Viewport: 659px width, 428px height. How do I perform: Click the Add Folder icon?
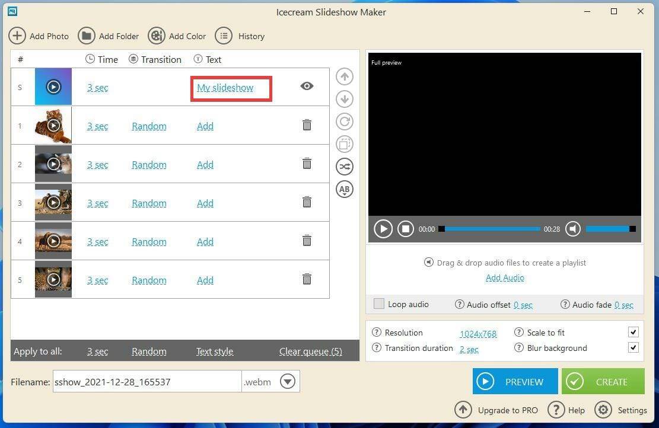tap(87, 36)
